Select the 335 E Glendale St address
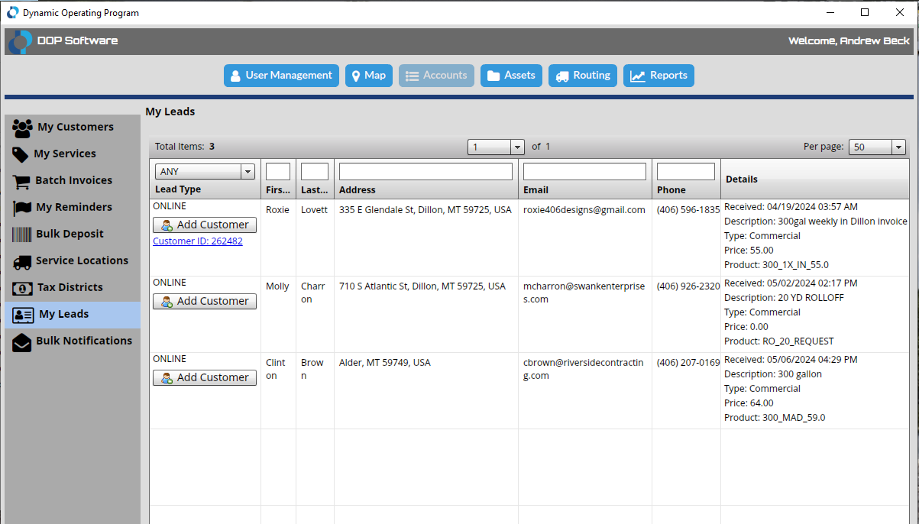This screenshot has width=919, height=524. [426, 210]
